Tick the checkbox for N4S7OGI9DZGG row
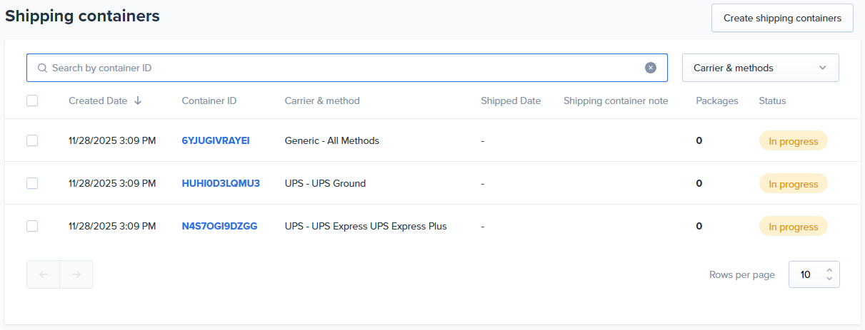This screenshot has height=330, width=865. tap(32, 226)
